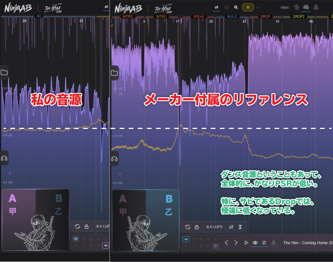Click the swap arrows icon in the left header
Screen dimensions: 333x262
[106, 7]
